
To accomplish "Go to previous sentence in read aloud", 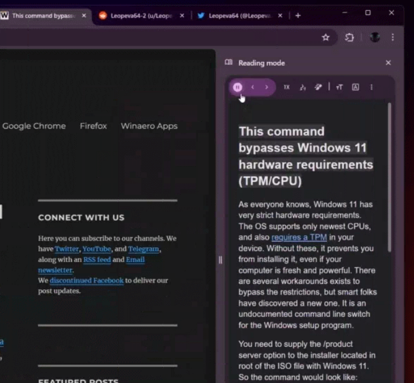I will tap(253, 87).
